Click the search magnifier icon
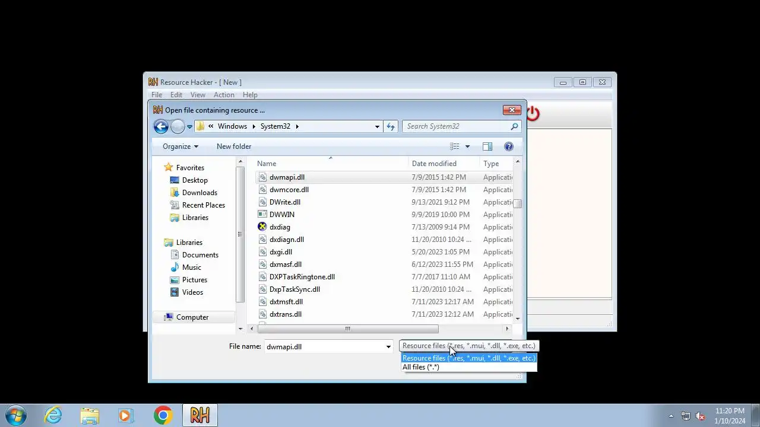Viewport: 760px width, 427px height. [514, 126]
